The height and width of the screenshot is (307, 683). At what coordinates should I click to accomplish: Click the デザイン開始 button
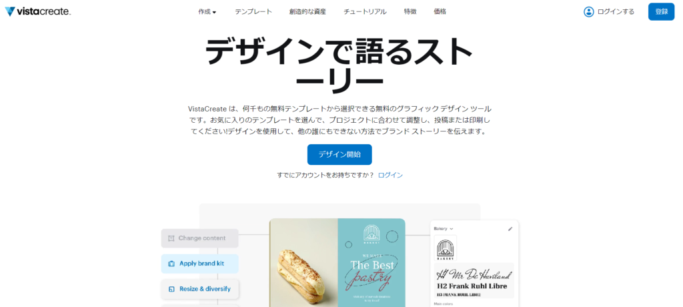point(339,154)
